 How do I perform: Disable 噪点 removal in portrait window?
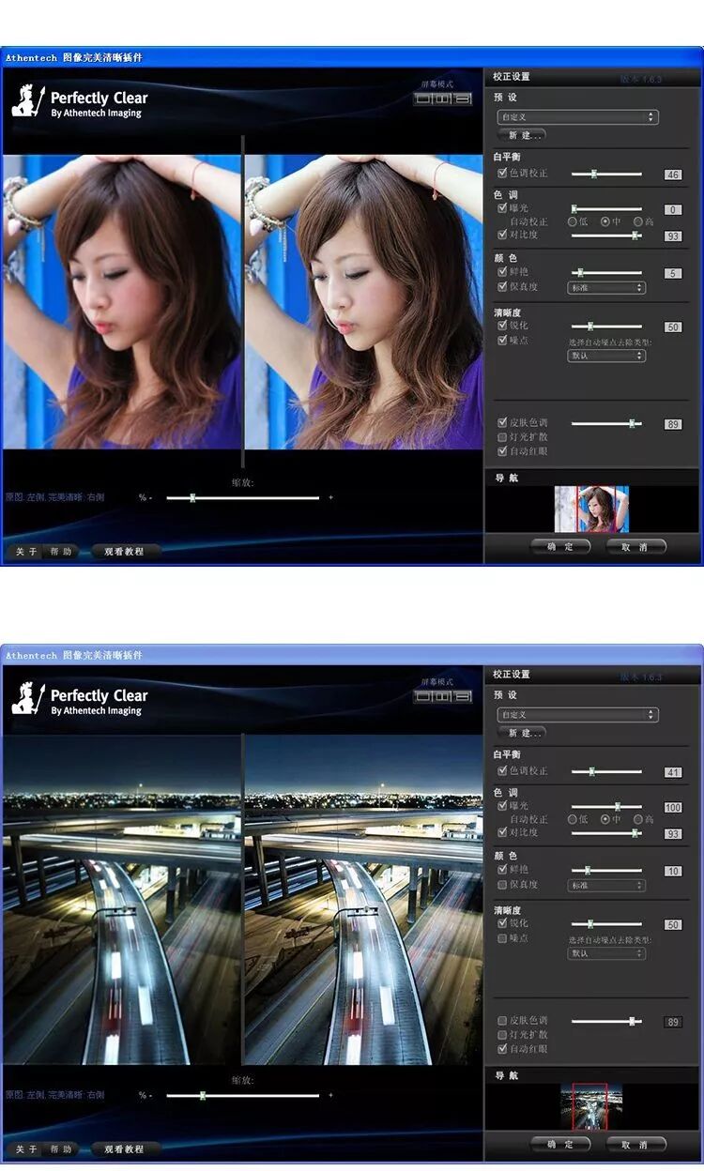pos(502,340)
